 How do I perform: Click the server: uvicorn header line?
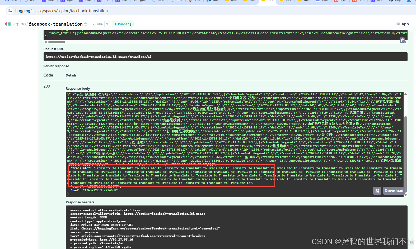point(84,232)
